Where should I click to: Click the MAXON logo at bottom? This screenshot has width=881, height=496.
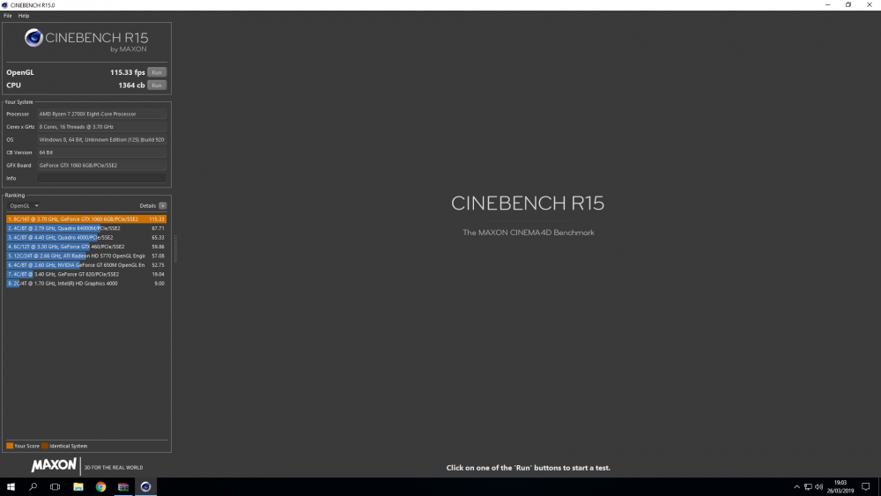click(x=54, y=465)
